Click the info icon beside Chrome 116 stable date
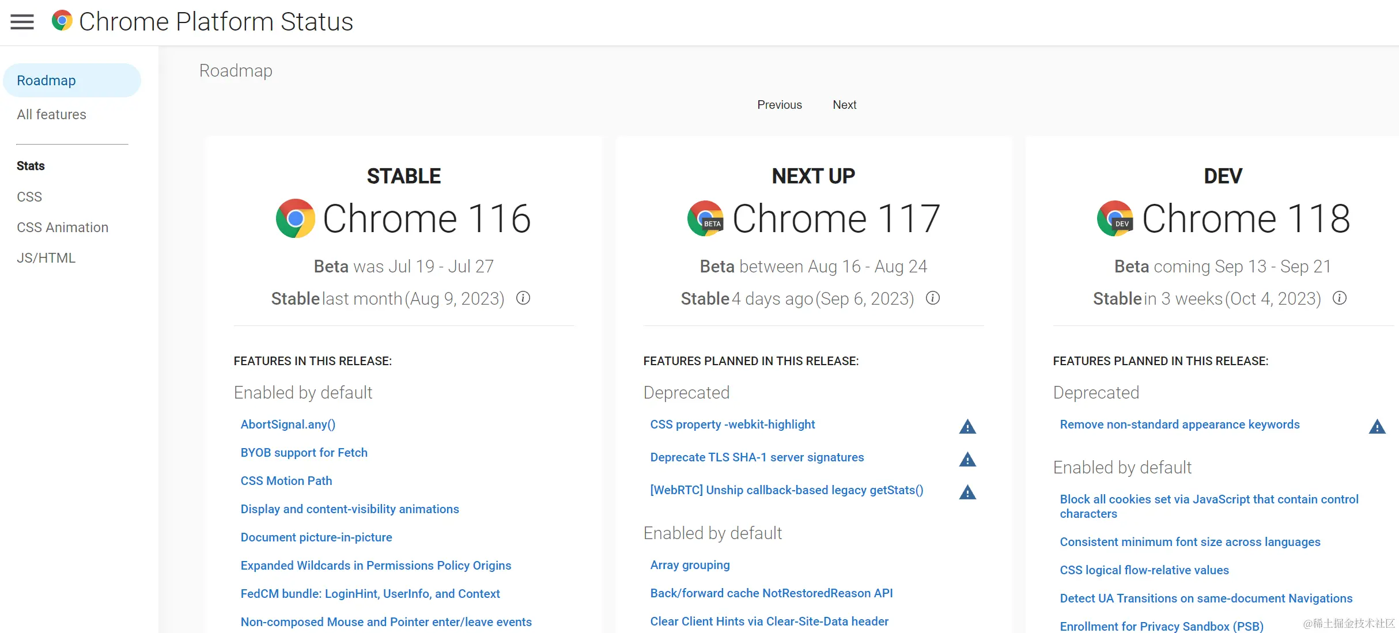 (524, 298)
